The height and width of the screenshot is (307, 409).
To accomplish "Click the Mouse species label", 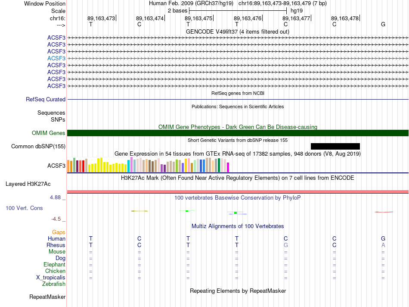I will pyautogui.click(x=57, y=252).
